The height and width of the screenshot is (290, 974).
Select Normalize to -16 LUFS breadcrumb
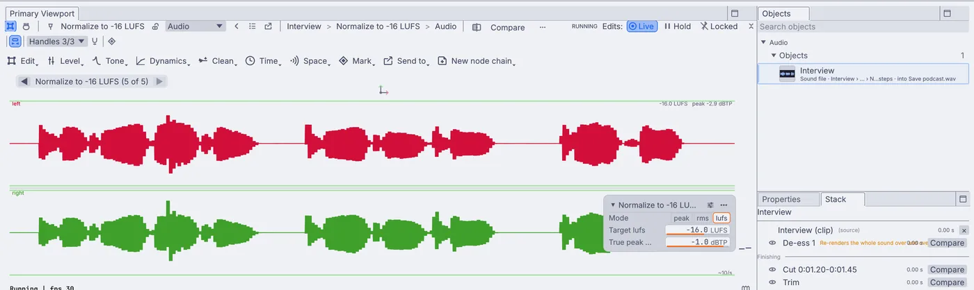378,26
